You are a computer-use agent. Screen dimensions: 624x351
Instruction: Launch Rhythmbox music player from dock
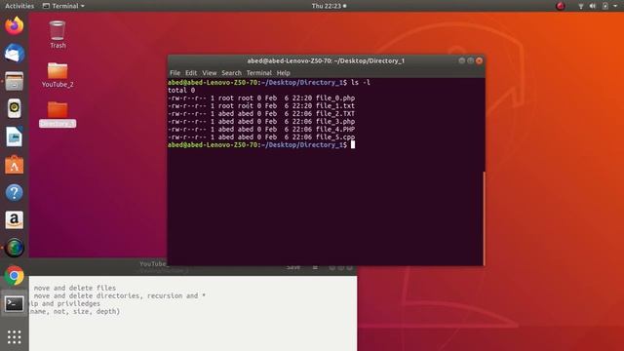click(15, 108)
